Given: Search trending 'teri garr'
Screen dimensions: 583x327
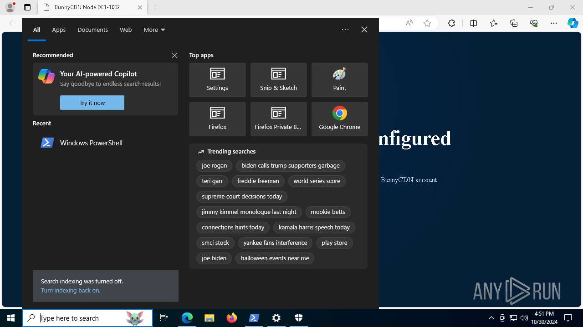Looking at the screenshot, I should pos(212,181).
